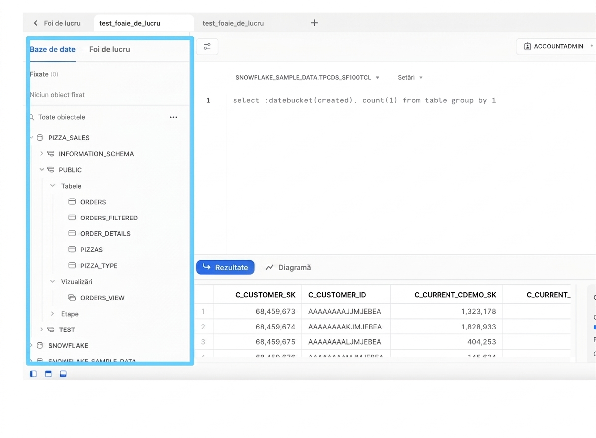Select the PIZZAS table
This screenshot has height=438, width=596.
click(x=91, y=250)
